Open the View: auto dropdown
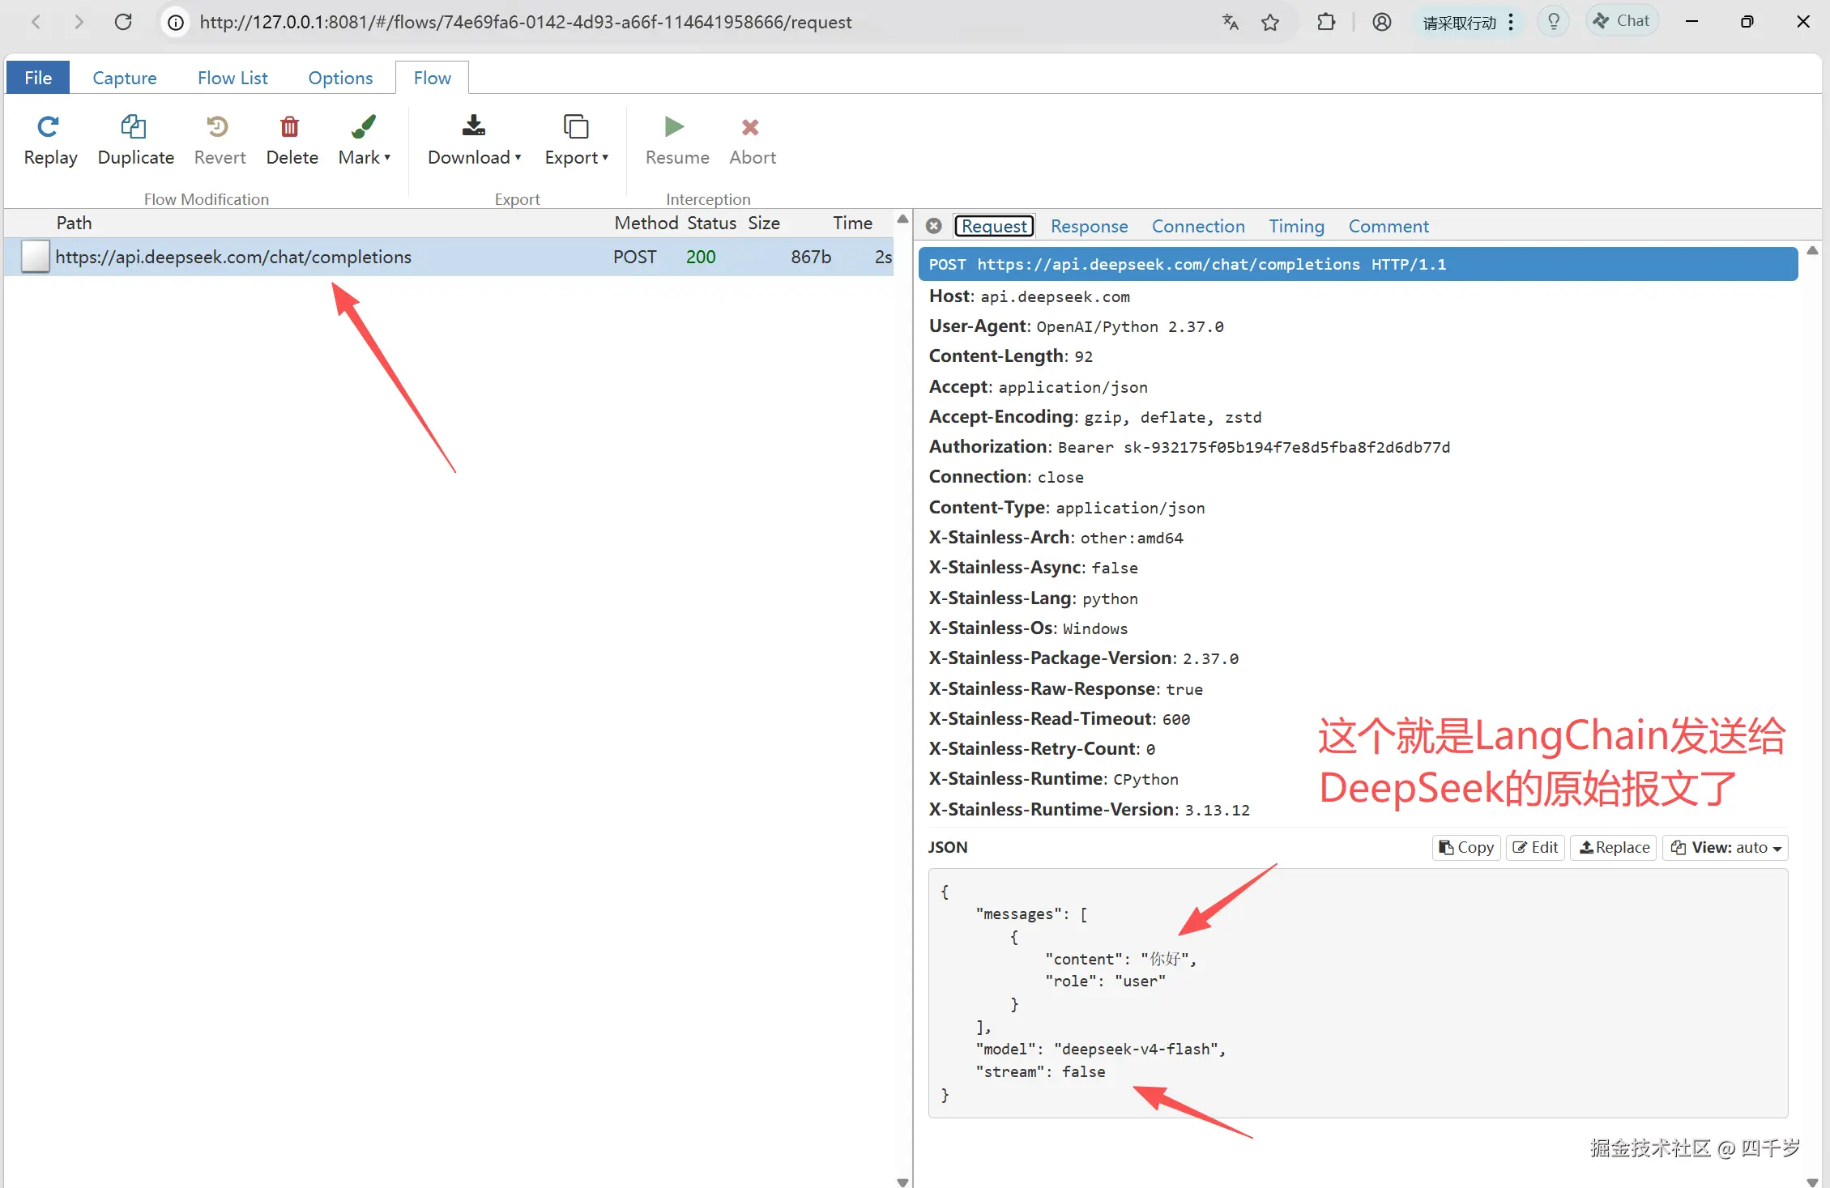 pyautogui.click(x=1725, y=847)
